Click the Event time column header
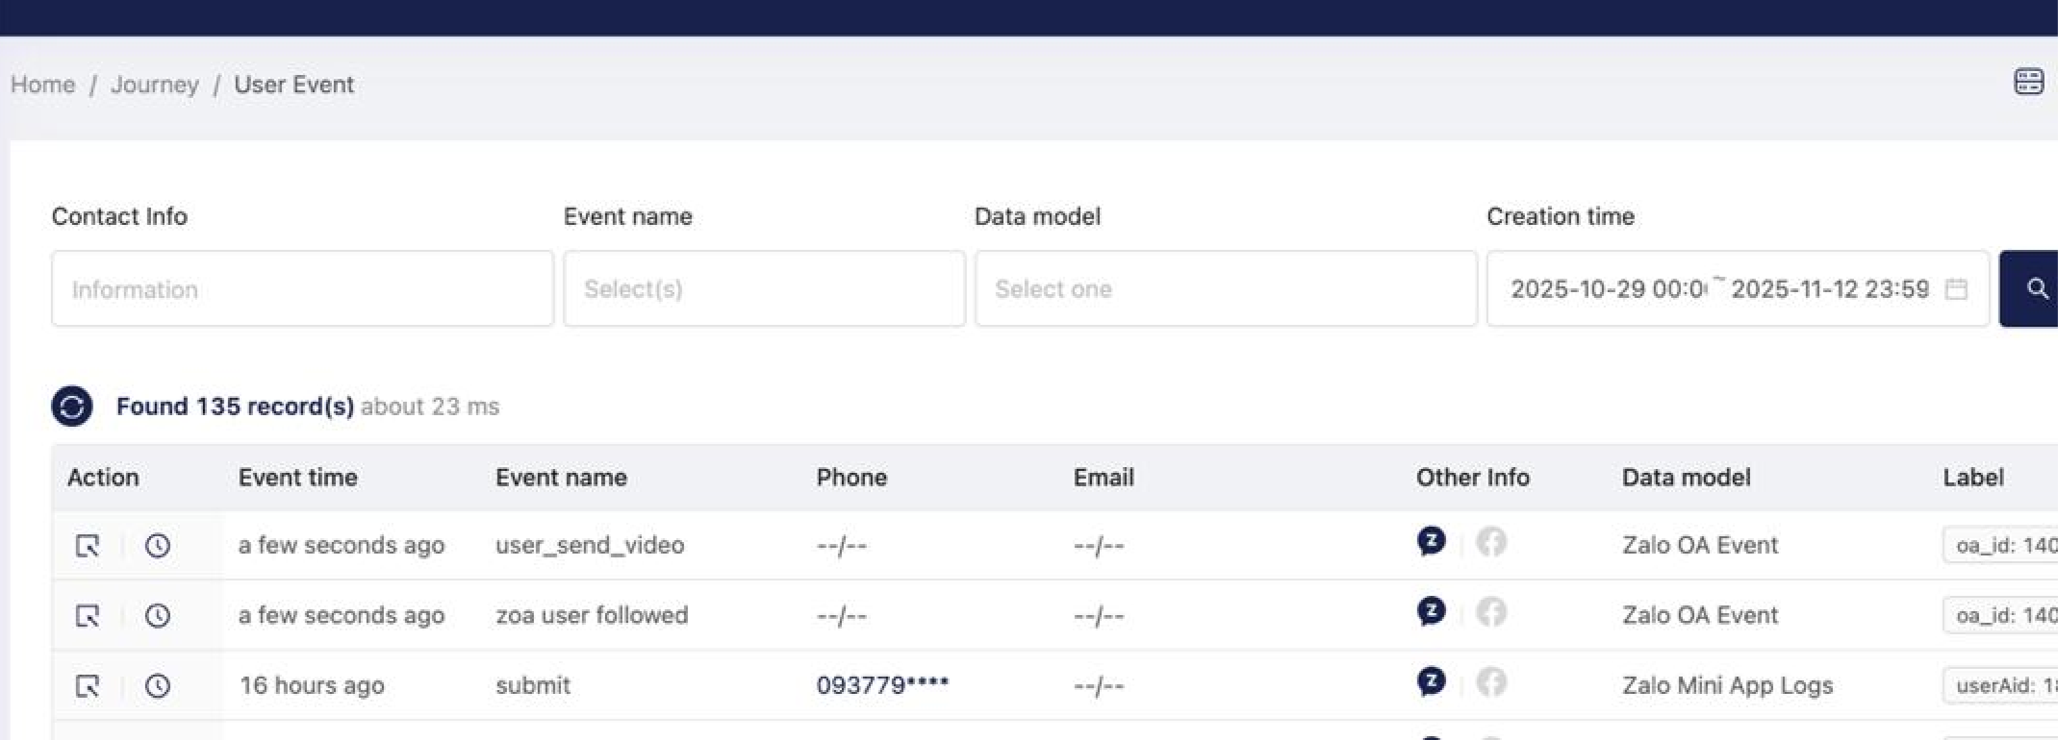Viewport: 2058px width, 740px height. tap(298, 478)
